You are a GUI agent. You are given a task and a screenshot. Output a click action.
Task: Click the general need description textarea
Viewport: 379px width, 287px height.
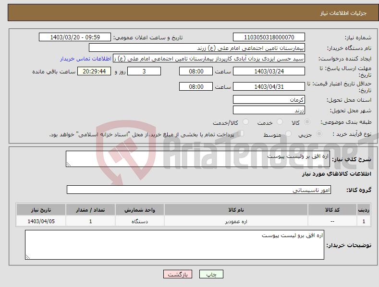point(198,159)
